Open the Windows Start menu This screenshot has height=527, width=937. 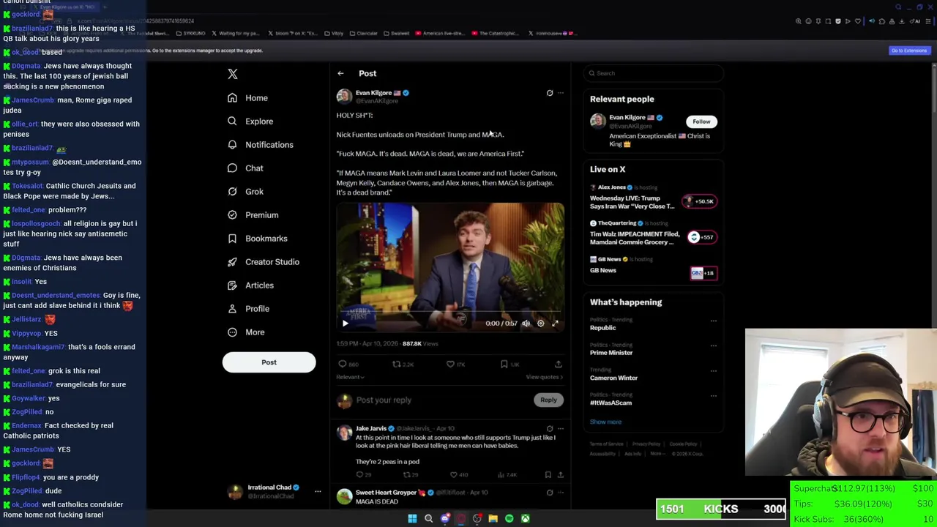(x=412, y=519)
